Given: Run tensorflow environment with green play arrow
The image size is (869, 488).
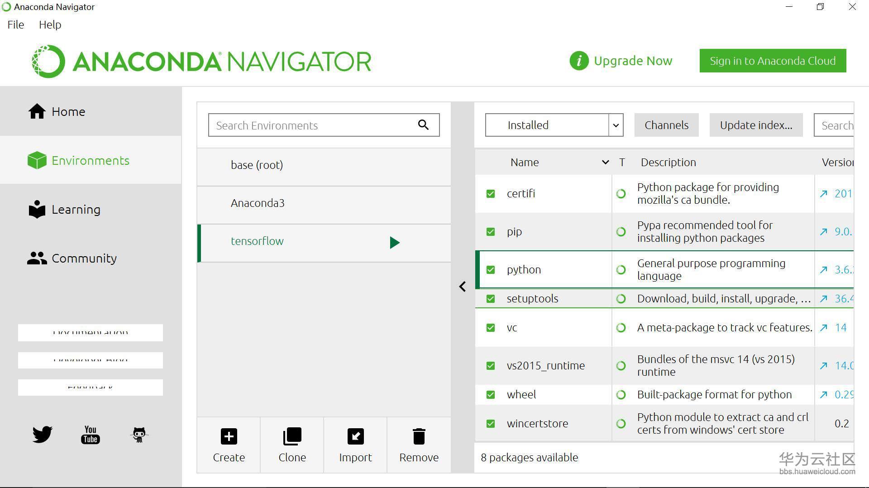Looking at the screenshot, I should pyautogui.click(x=395, y=243).
